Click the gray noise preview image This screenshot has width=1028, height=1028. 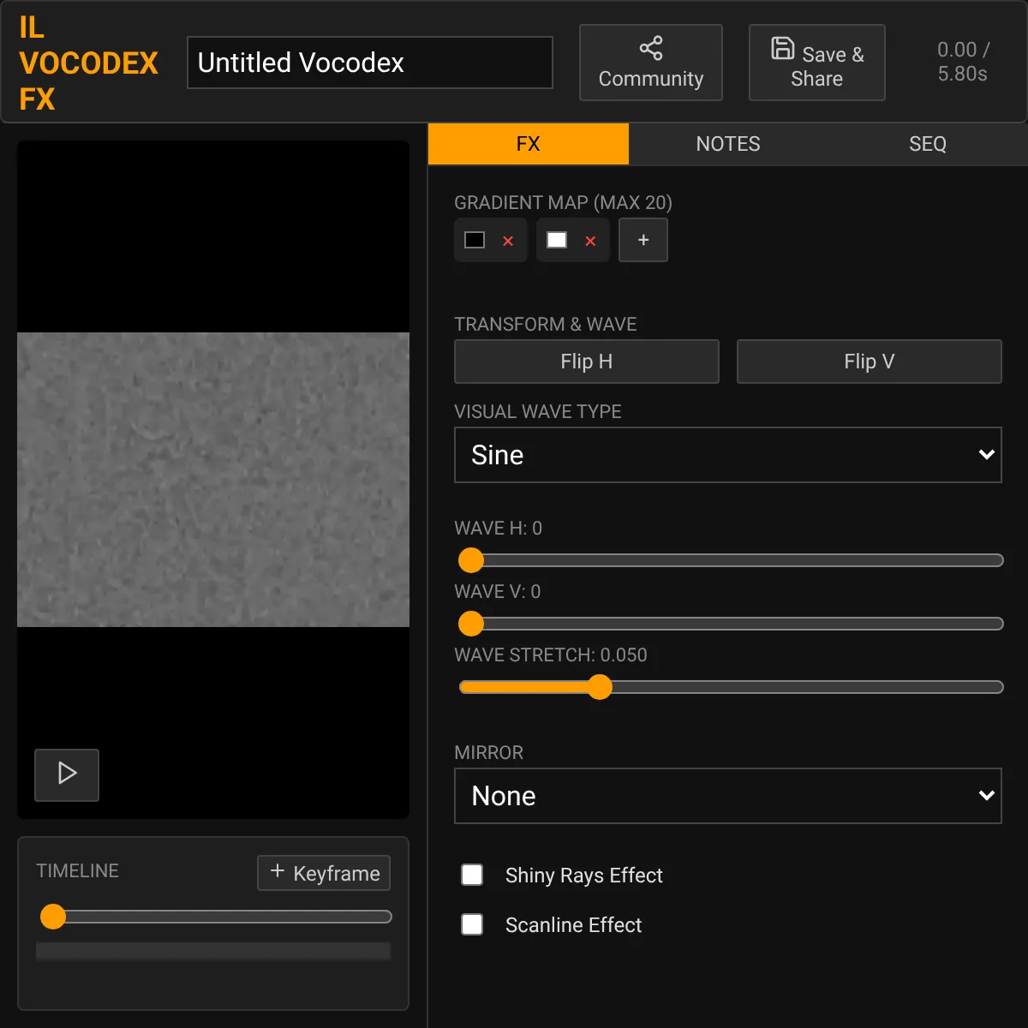point(213,480)
